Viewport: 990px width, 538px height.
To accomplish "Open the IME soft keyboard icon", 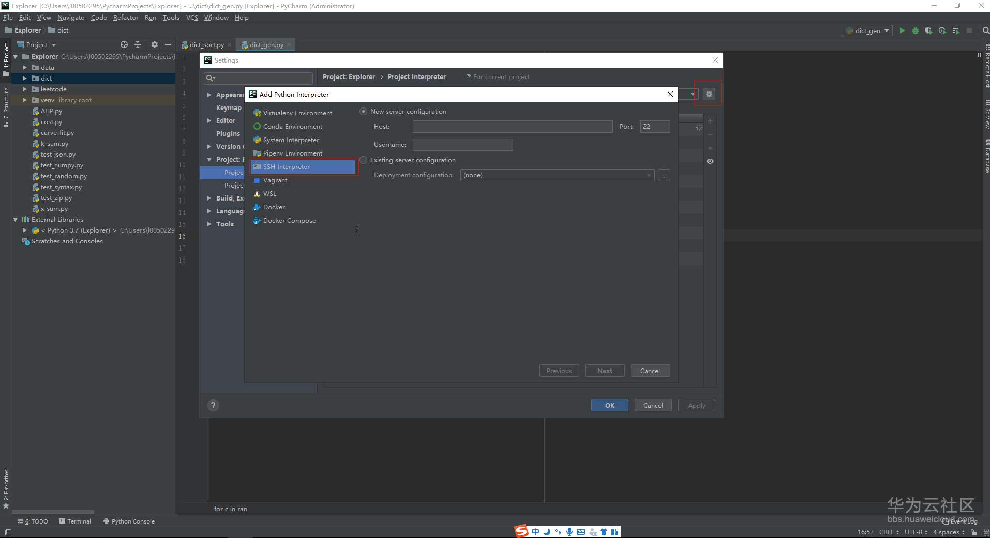I will tap(580, 532).
